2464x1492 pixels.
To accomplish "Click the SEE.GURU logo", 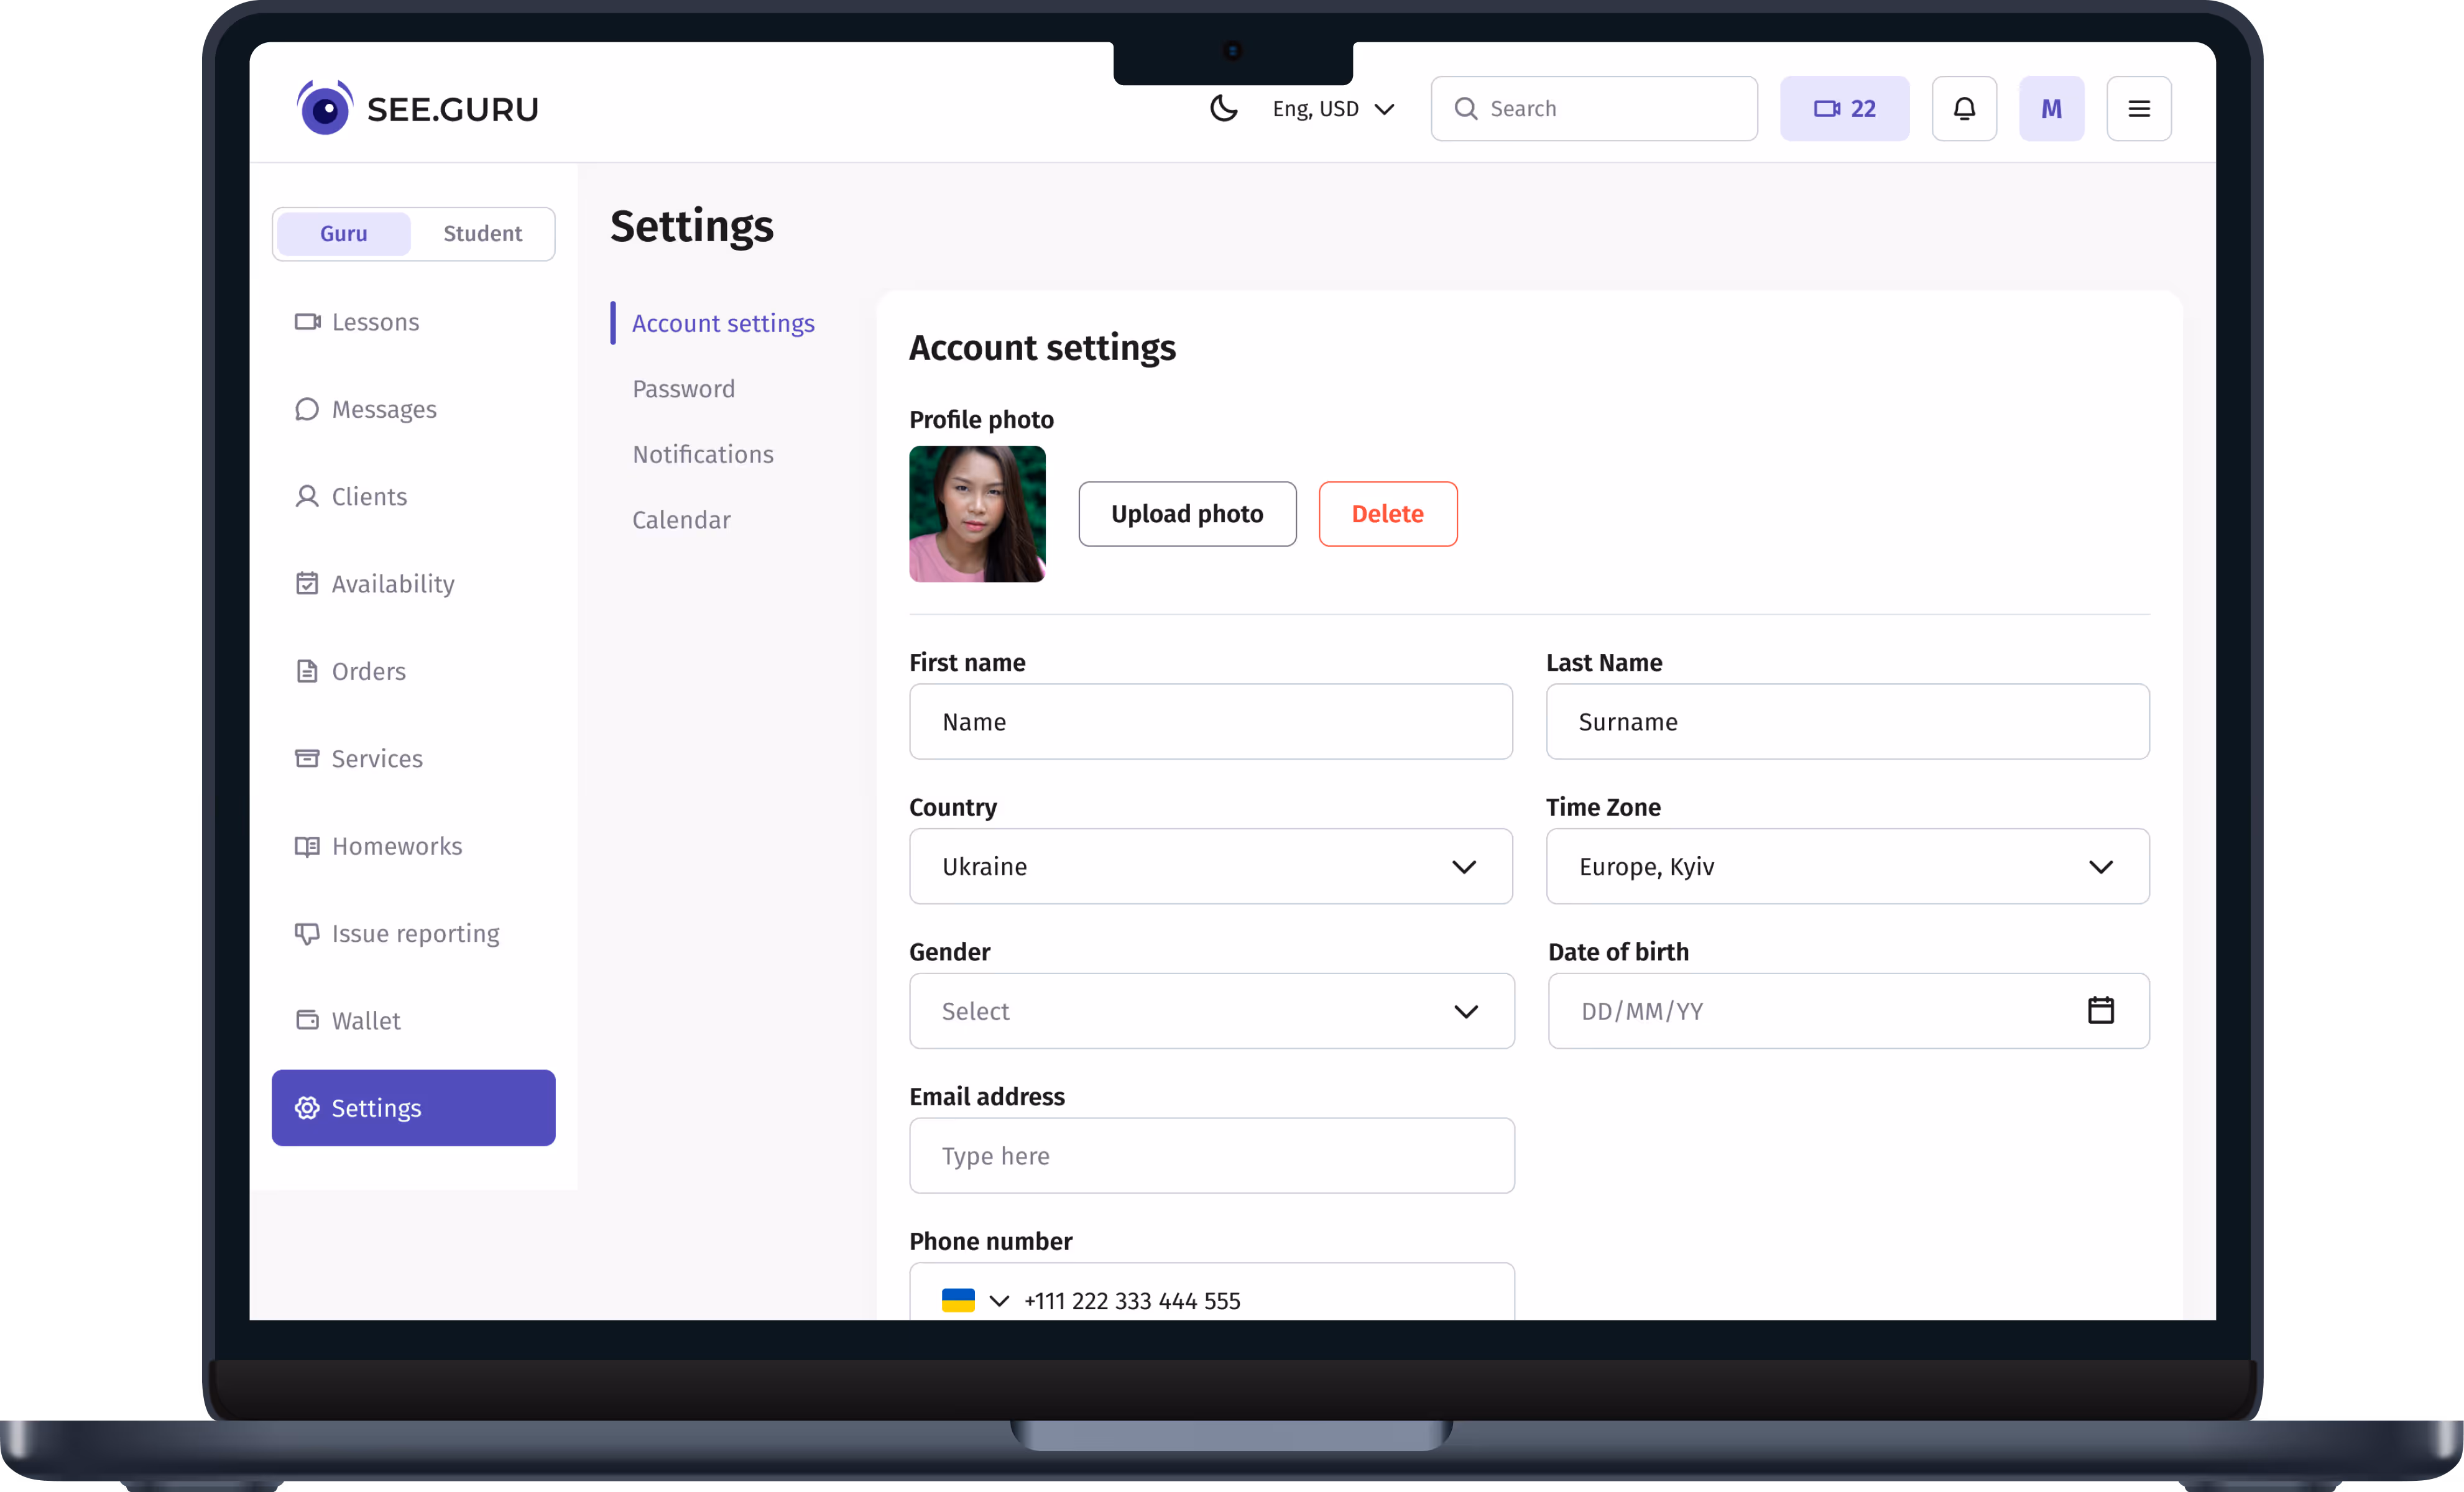I will click(418, 108).
